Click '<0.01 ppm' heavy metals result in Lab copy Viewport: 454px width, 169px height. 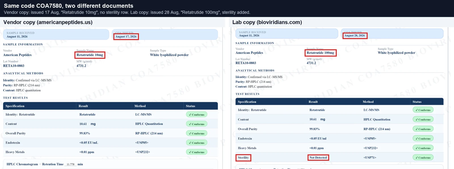[316, 148]
